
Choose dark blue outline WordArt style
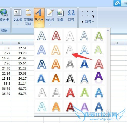pyautogui.click(x=41, y=36)
